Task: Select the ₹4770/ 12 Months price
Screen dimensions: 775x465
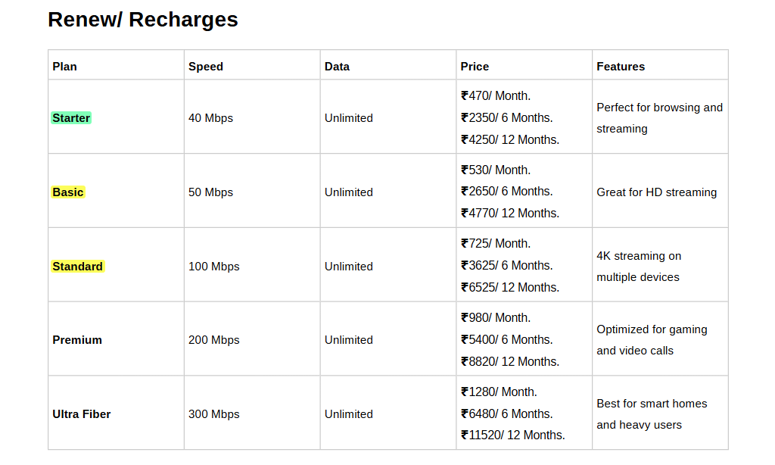Action: [x=510, y=214]
